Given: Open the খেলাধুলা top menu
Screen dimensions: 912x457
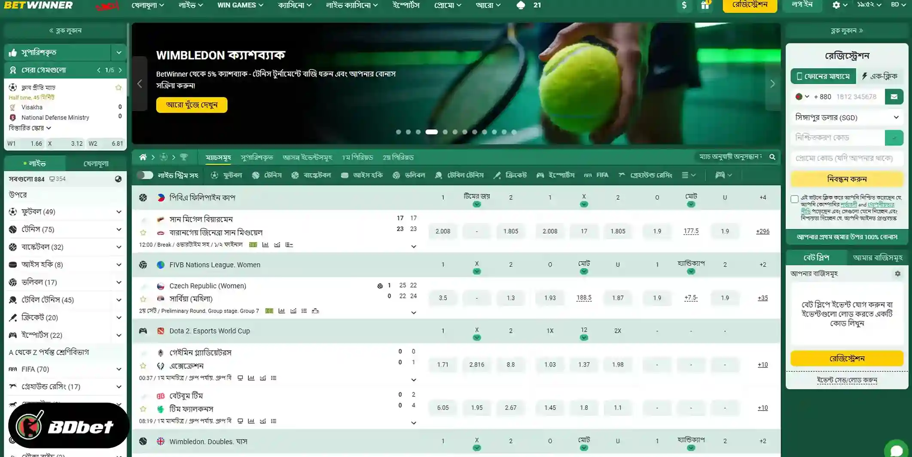Looking at the screenshot, I should tap(147, 5).
